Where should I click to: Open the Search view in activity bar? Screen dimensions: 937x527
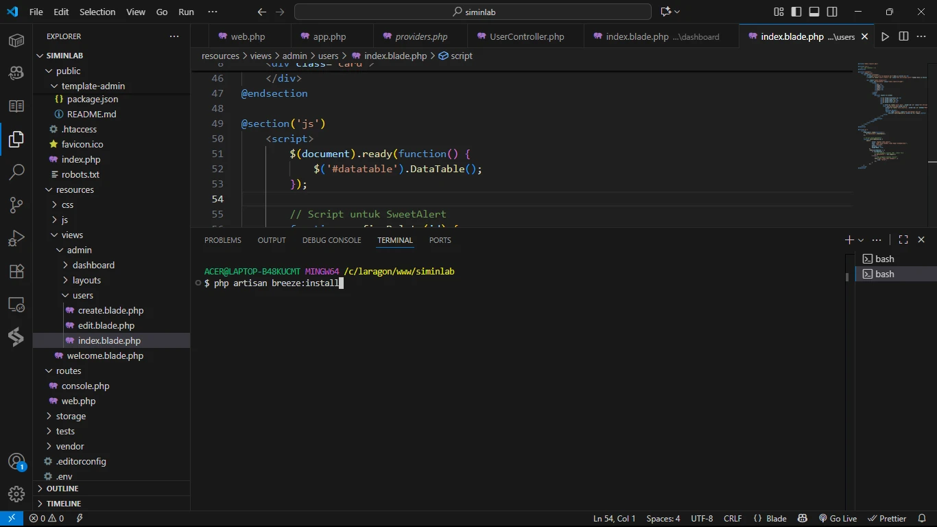pyautogui.click(x=16, y=172)
